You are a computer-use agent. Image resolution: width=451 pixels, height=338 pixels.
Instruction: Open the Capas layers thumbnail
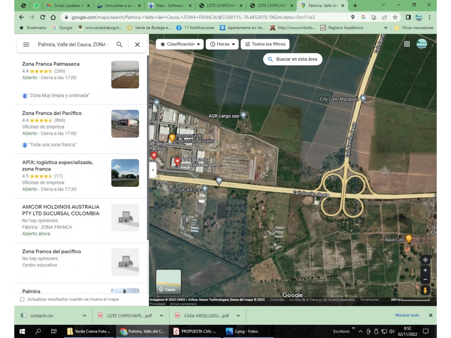click(169, 282)
